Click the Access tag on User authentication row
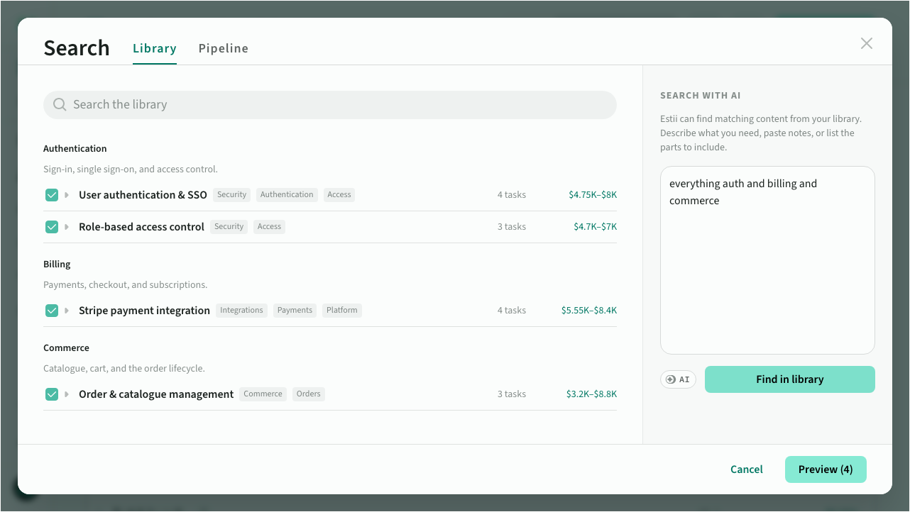Screen dimensions: 910x512 point(339,195)
